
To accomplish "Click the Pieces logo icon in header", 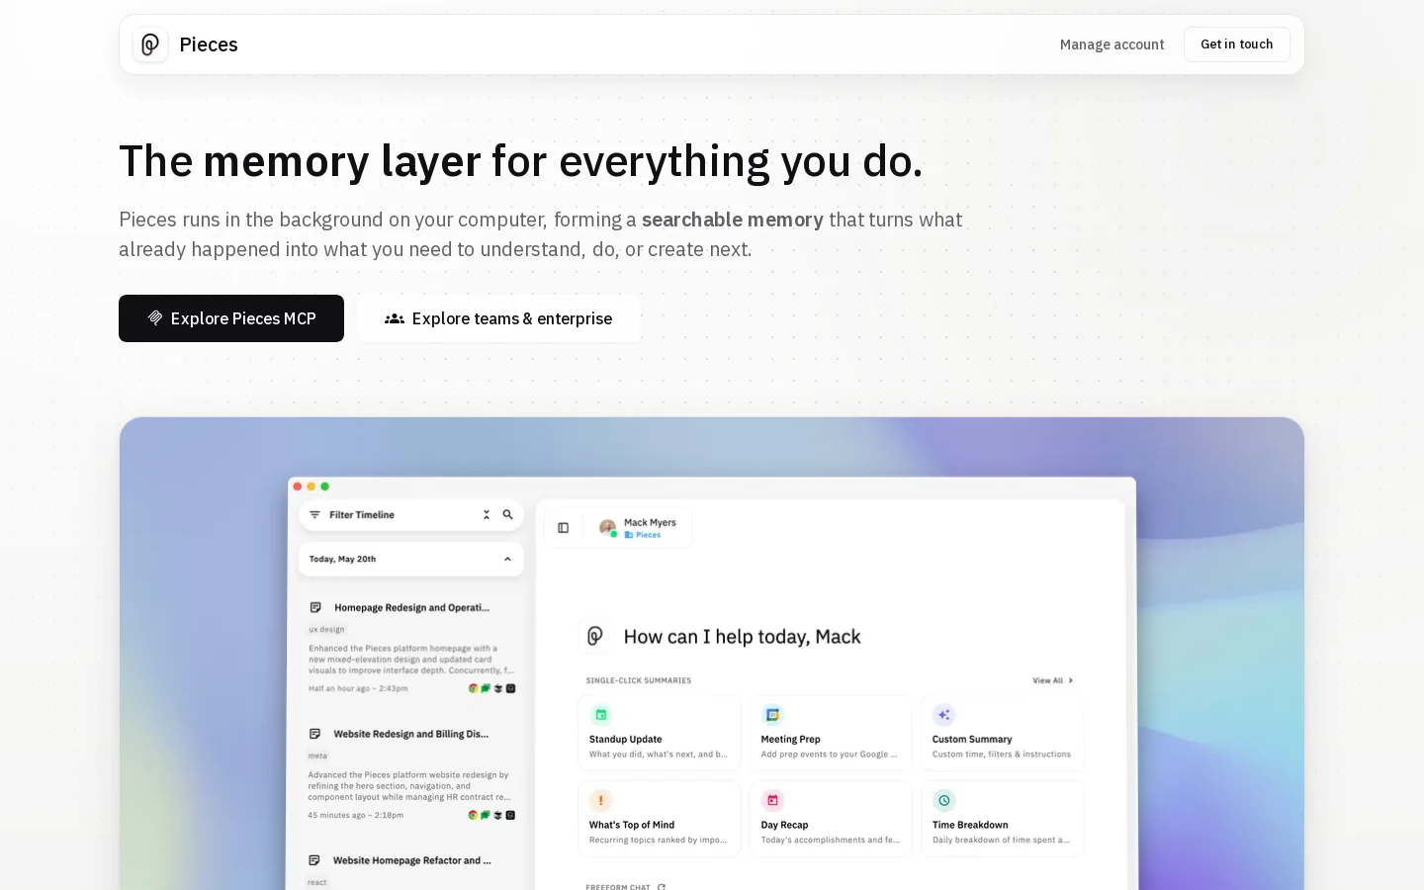I will point(150,44).
